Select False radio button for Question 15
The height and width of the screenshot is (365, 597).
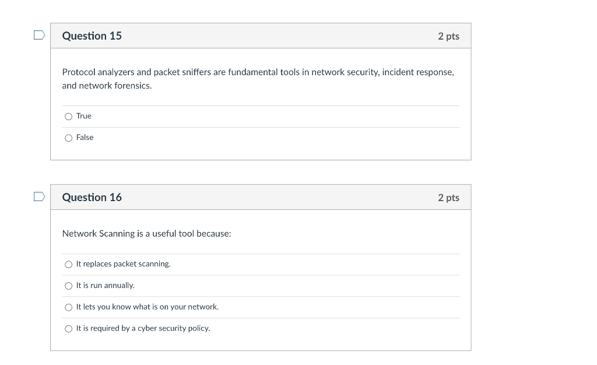point(69,138)
